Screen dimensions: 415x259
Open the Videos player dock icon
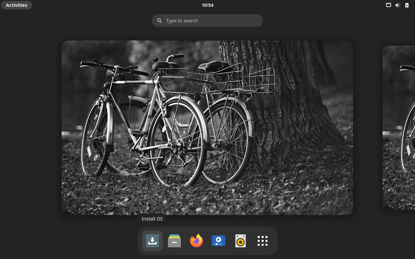219,241
